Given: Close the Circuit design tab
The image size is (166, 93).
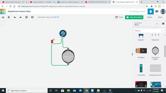Looking at the screenshot, I should coord(137,2).
